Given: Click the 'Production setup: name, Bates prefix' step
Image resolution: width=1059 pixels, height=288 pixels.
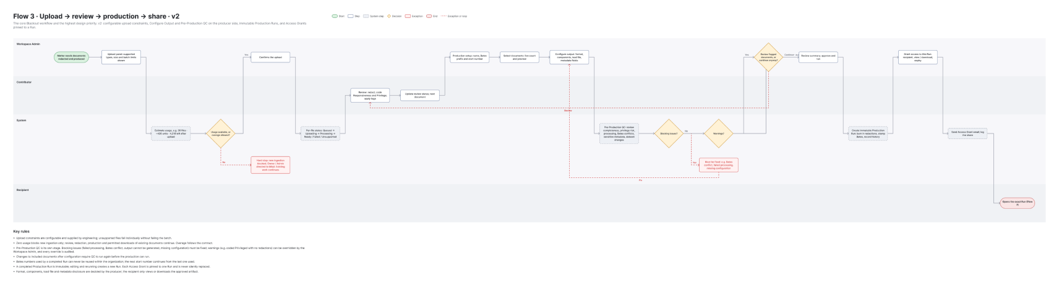Looking at the screenshot, I should pos(469,57).
